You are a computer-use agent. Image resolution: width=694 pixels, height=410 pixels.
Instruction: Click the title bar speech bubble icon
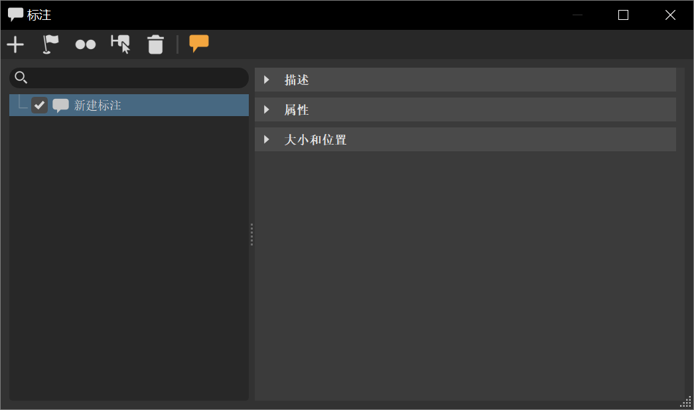click(x=15, y=15)
